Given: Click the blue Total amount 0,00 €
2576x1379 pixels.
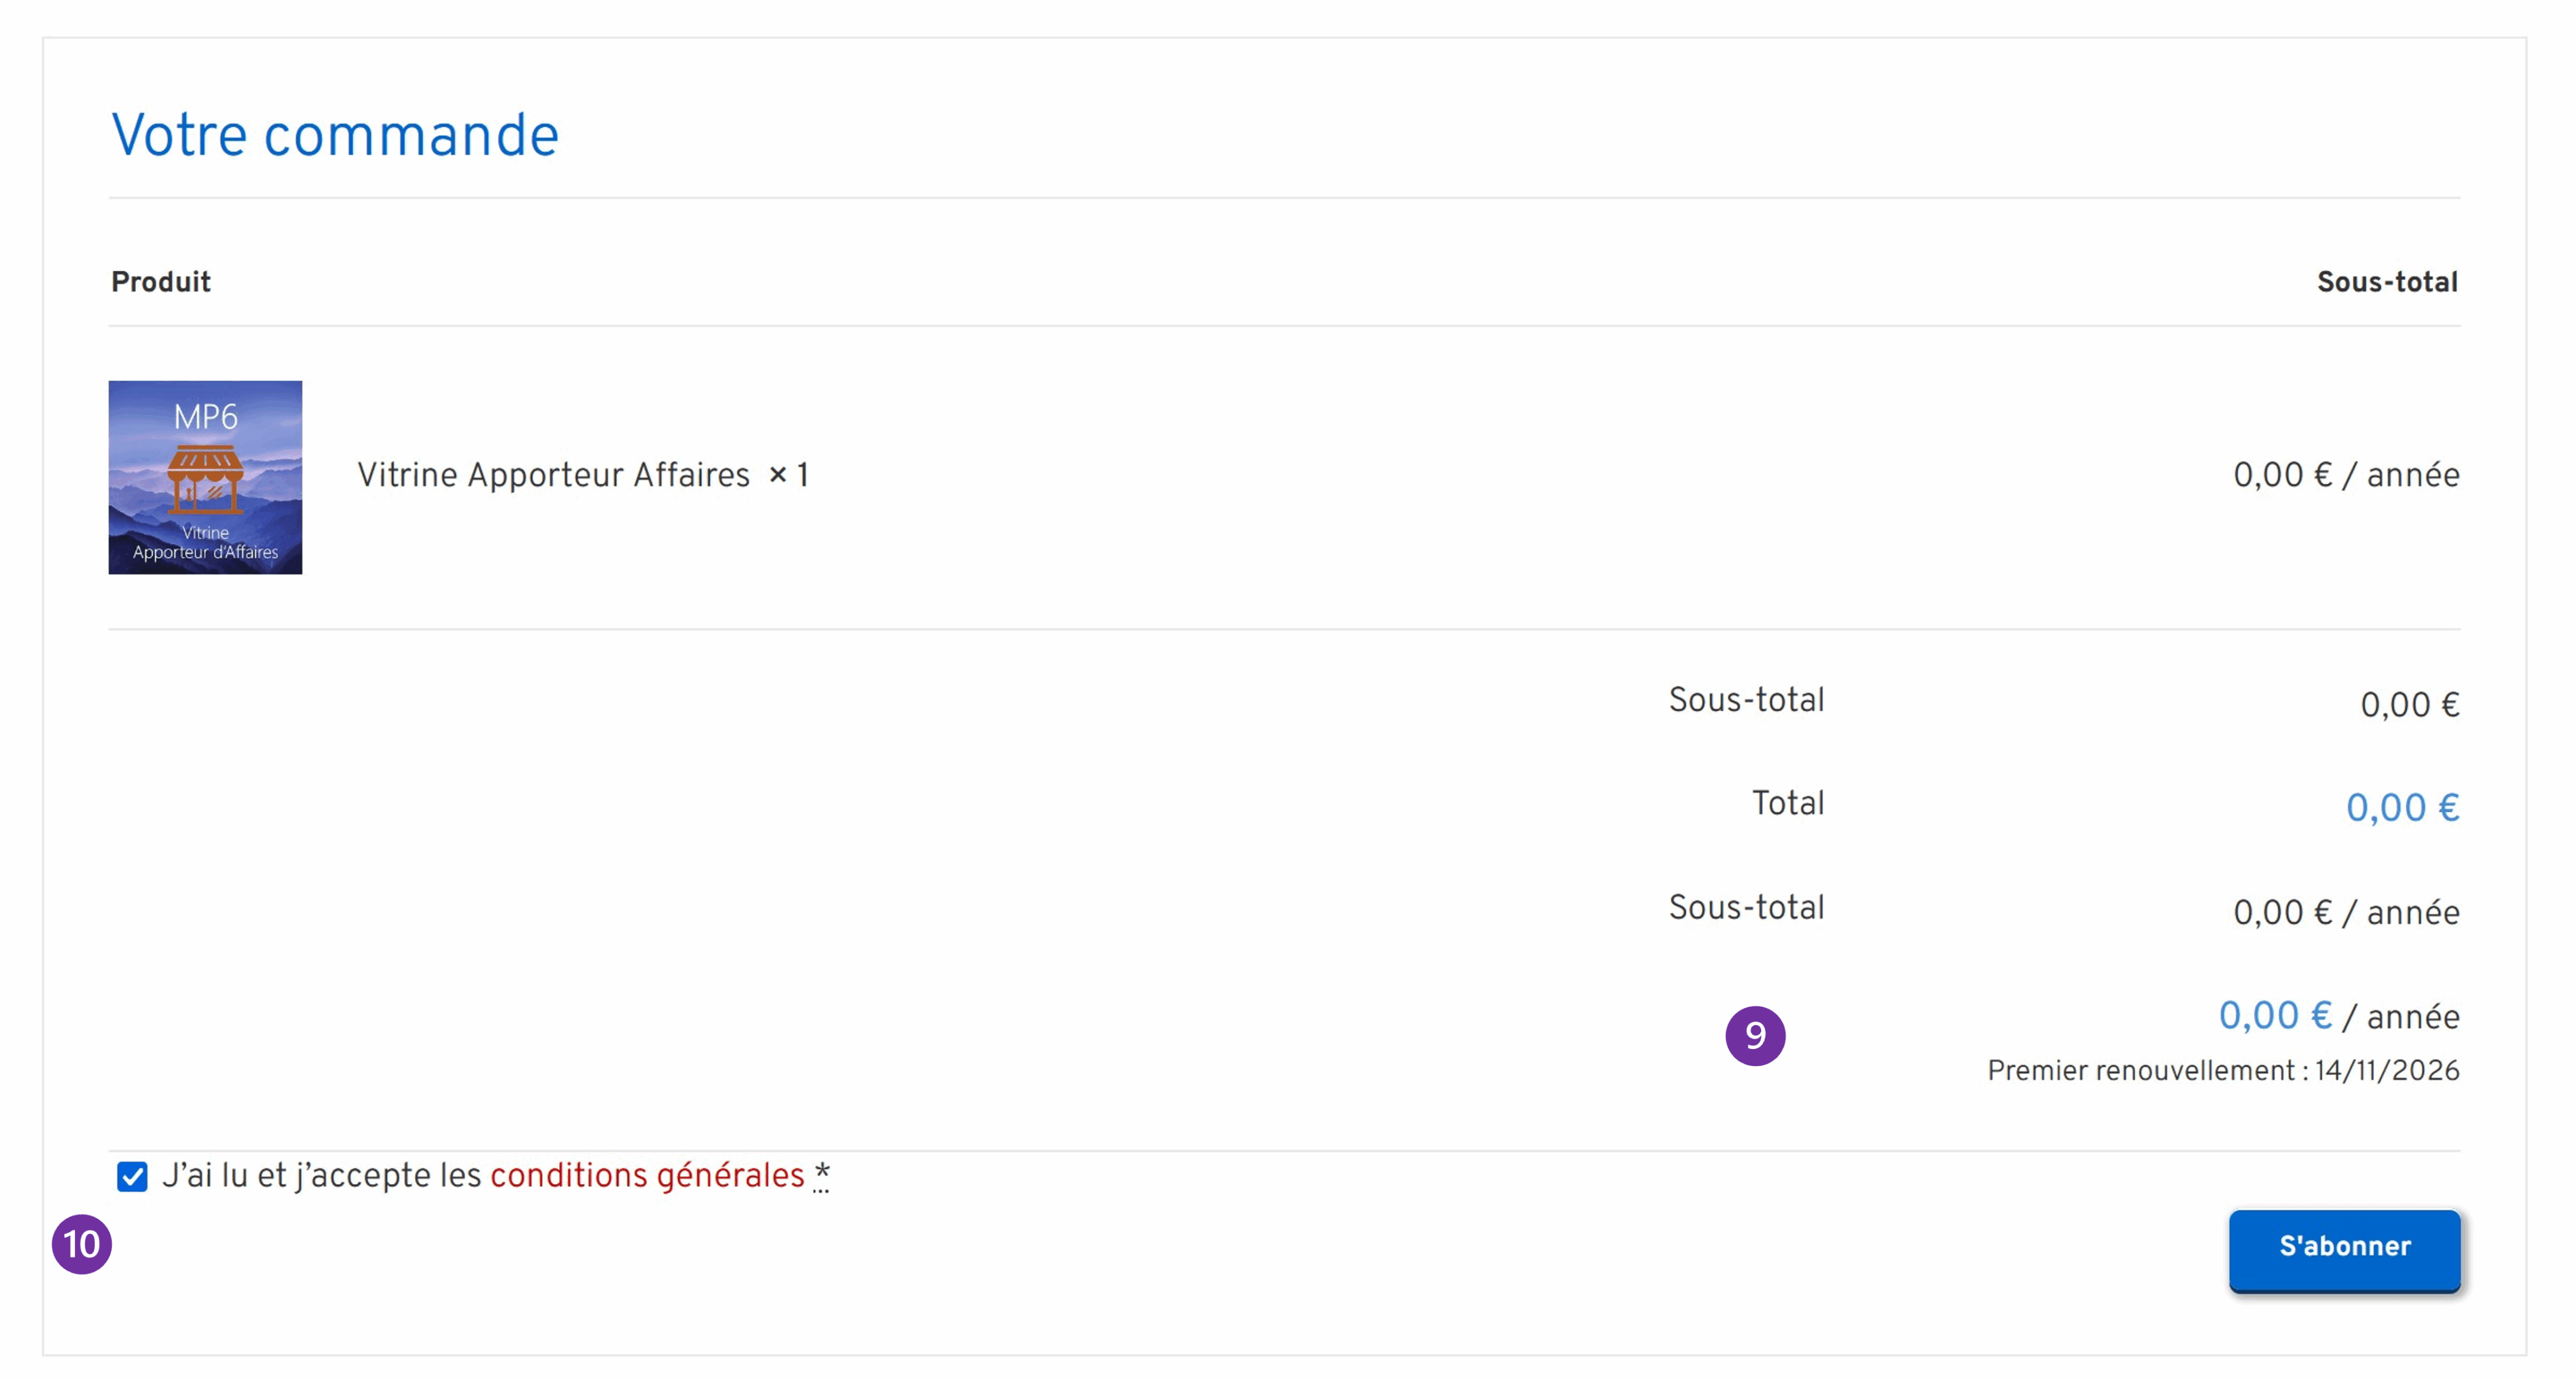Looking at the screenshot, I should click(2401, 808).
